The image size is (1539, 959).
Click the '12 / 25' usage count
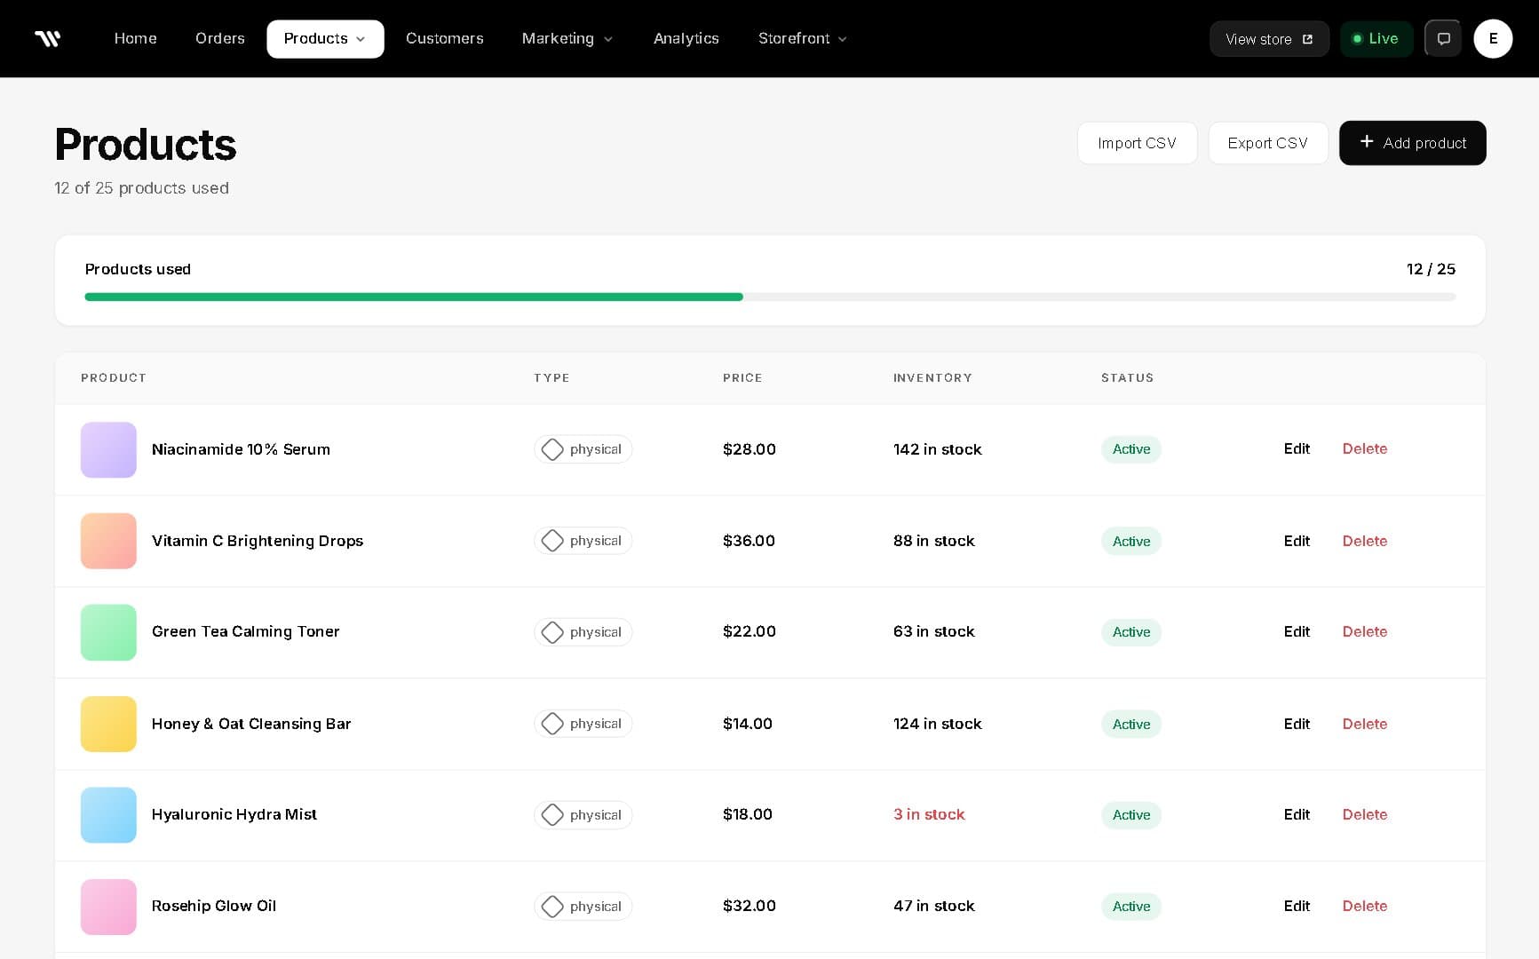click(1431, 269)
